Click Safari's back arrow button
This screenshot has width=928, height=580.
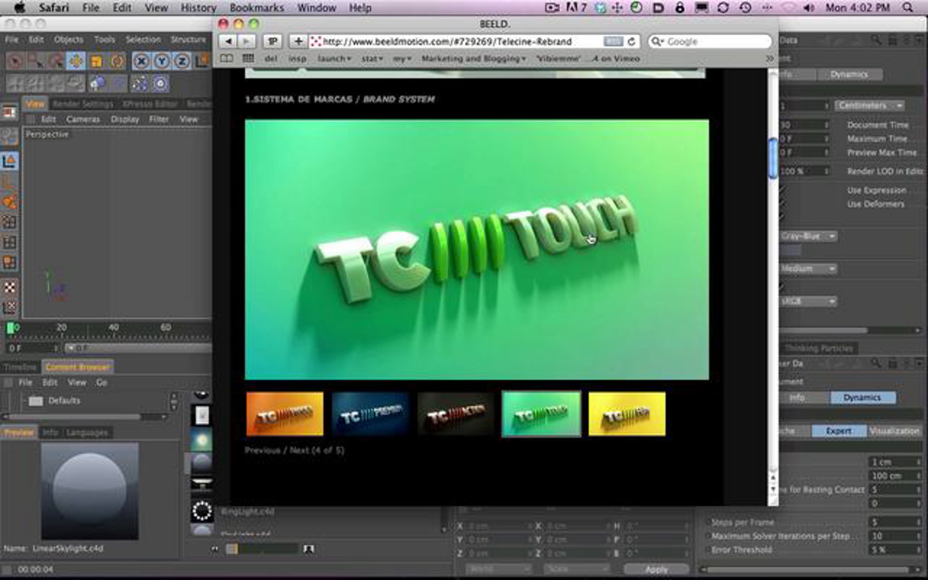(228, 41)
